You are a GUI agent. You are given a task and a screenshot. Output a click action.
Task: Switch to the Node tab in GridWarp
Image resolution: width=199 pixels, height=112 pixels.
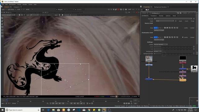[174, 16]
